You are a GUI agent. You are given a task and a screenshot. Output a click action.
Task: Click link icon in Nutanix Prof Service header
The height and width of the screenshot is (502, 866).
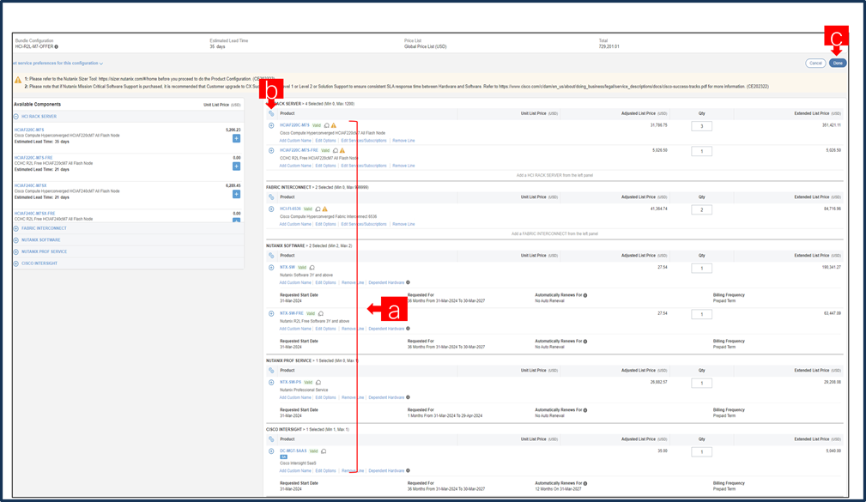pos(271,371)
